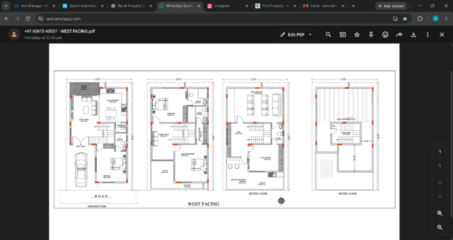Click the sender profile avatar
Image resolution: width=453 pixels, height=240 pixels.
pyautogui.click(x=14, y=34)
